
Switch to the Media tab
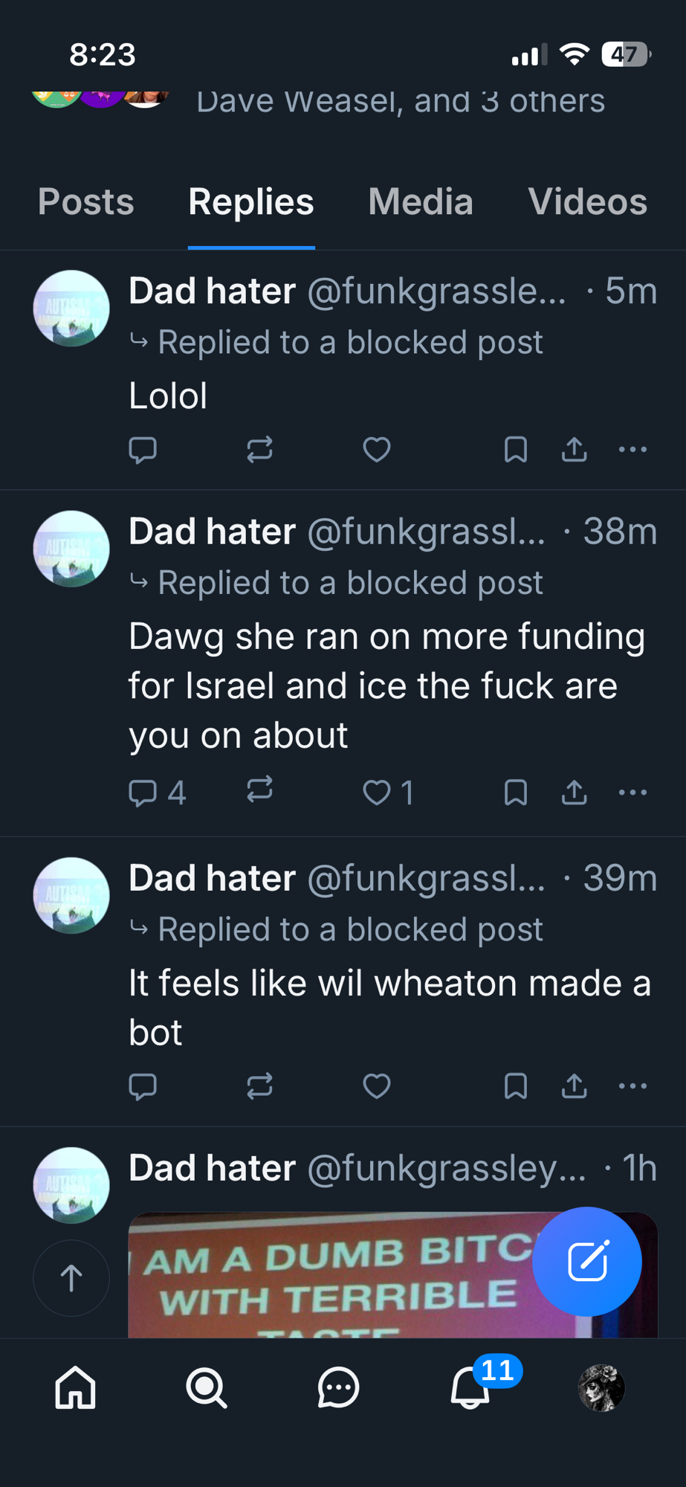[x=421, y=202]
